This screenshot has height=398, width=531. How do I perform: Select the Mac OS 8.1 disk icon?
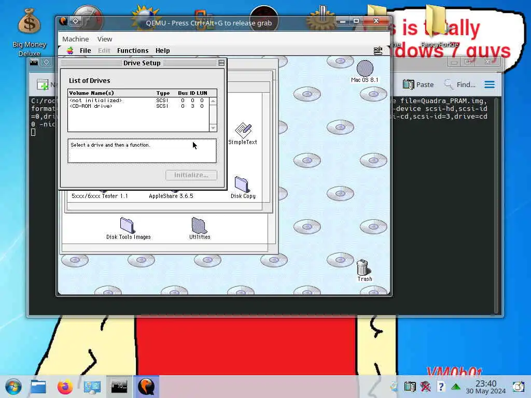[365, 68]
